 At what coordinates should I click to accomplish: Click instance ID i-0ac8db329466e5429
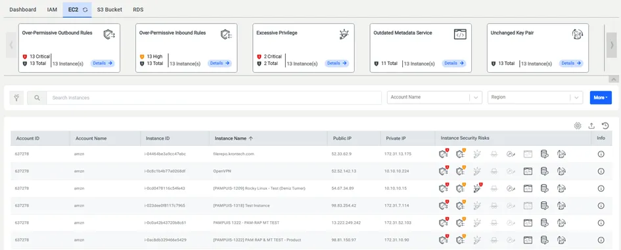pyautogui.click(x=165, y=240)
